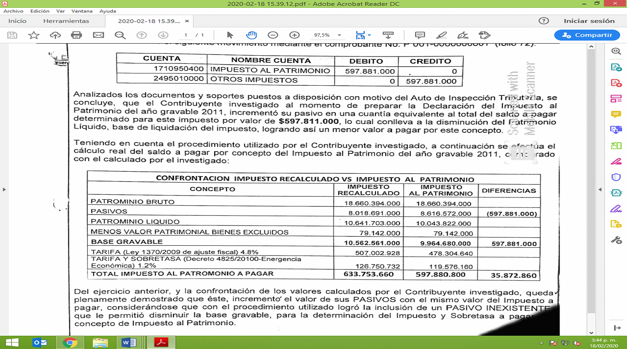Select the Hand pan tool
627x349 pixels.
coord(252,35)
